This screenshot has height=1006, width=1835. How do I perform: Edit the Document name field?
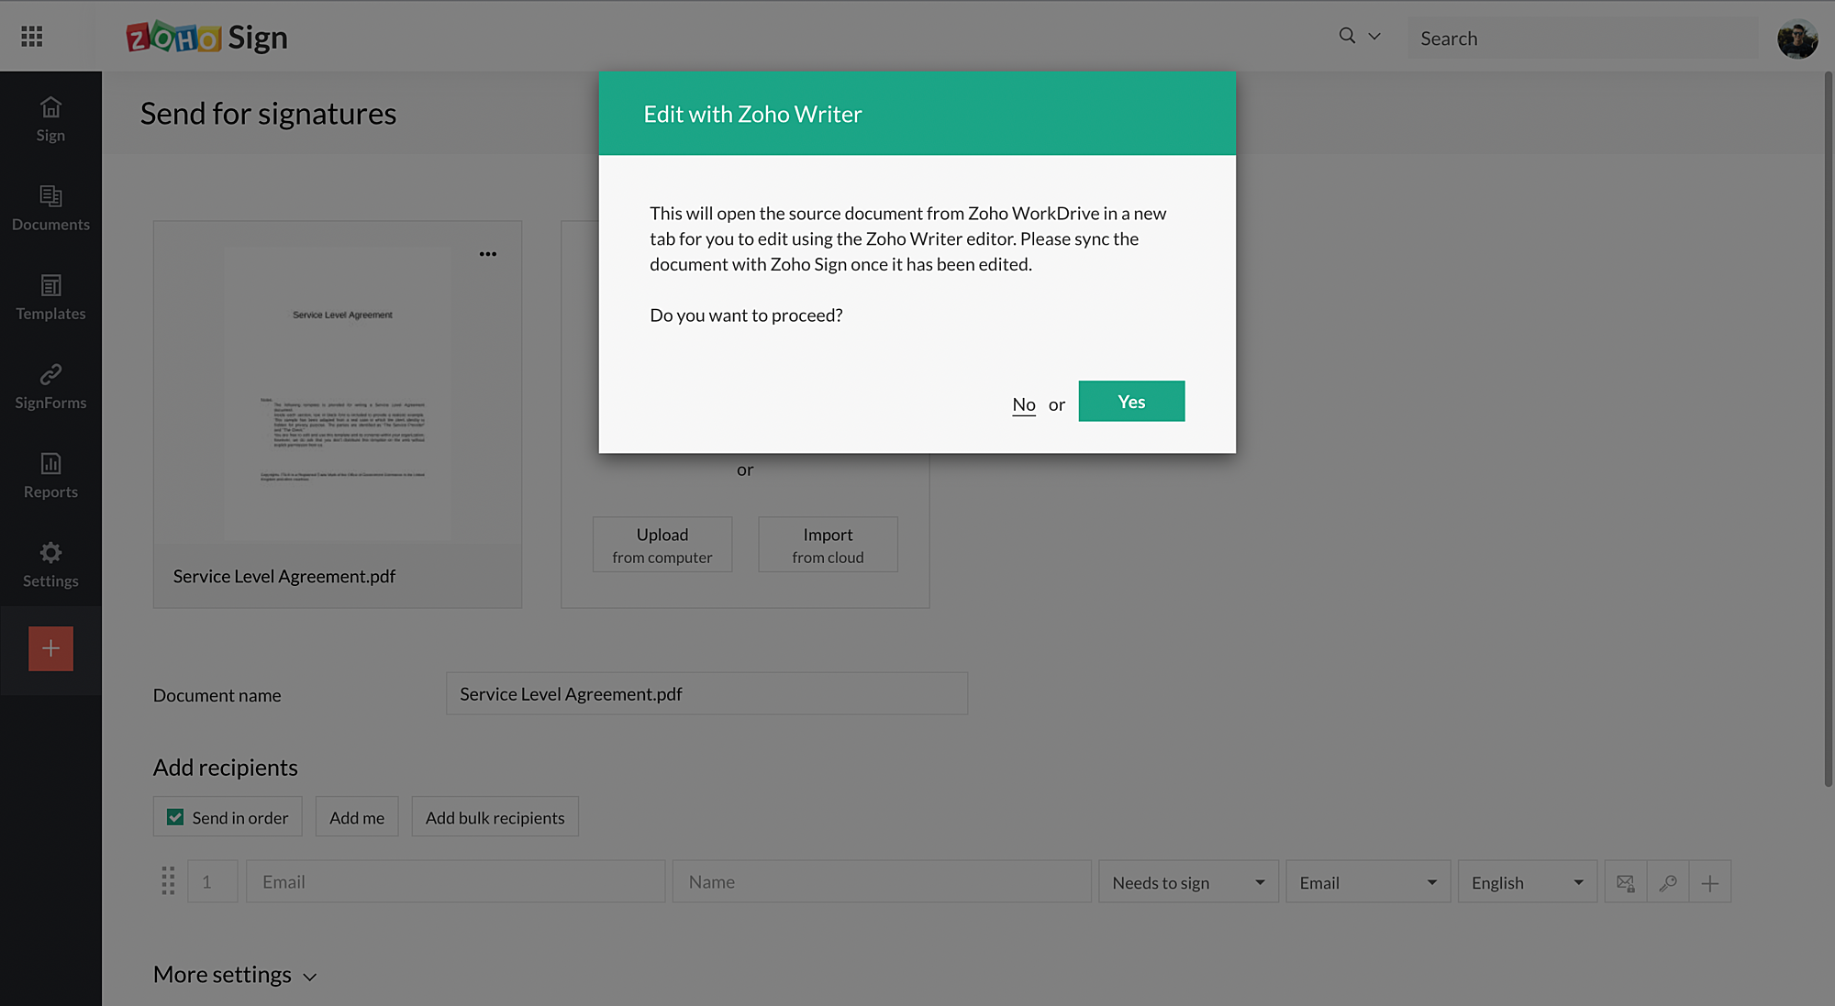tap(706, 694)
